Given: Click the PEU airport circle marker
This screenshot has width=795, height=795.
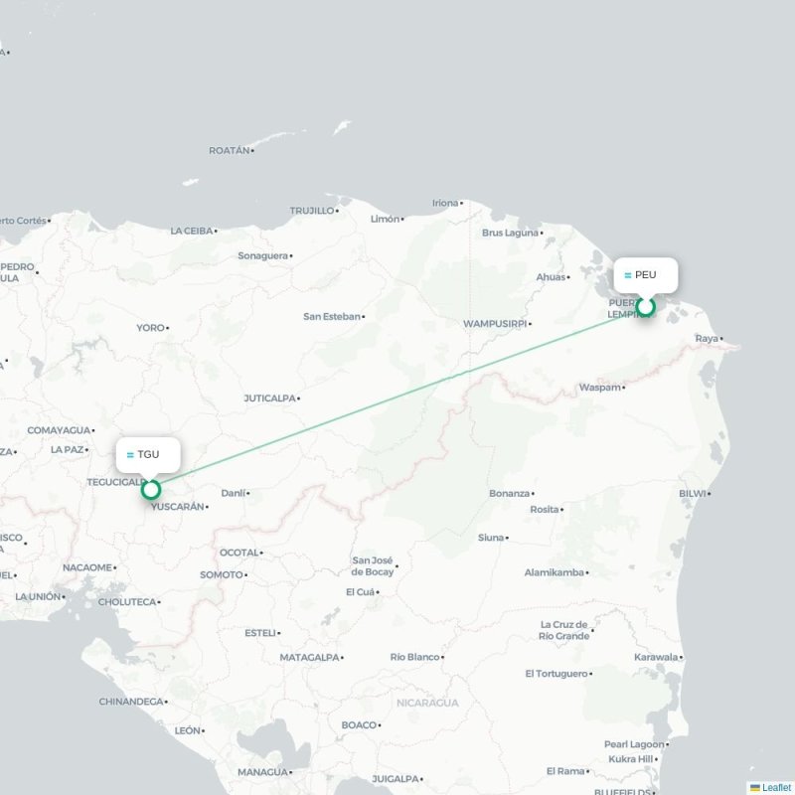Looking at the screenshot, I should tap(645, 307).
